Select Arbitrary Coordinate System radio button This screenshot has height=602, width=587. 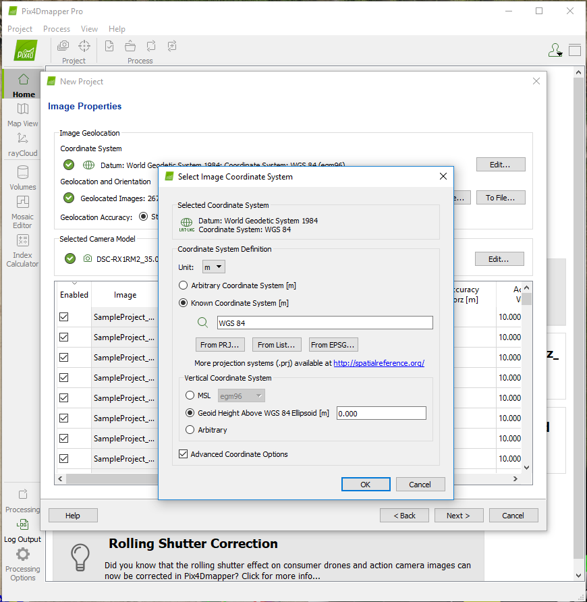(x=184, y=285)
